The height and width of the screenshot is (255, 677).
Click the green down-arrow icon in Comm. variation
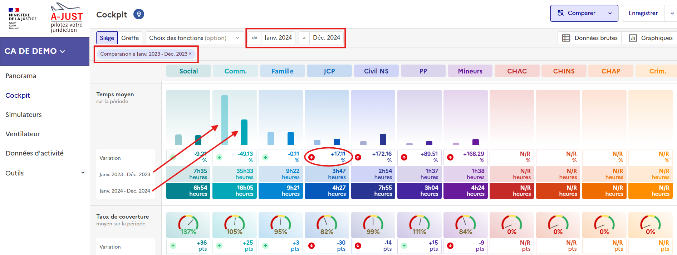pos(219,157)
